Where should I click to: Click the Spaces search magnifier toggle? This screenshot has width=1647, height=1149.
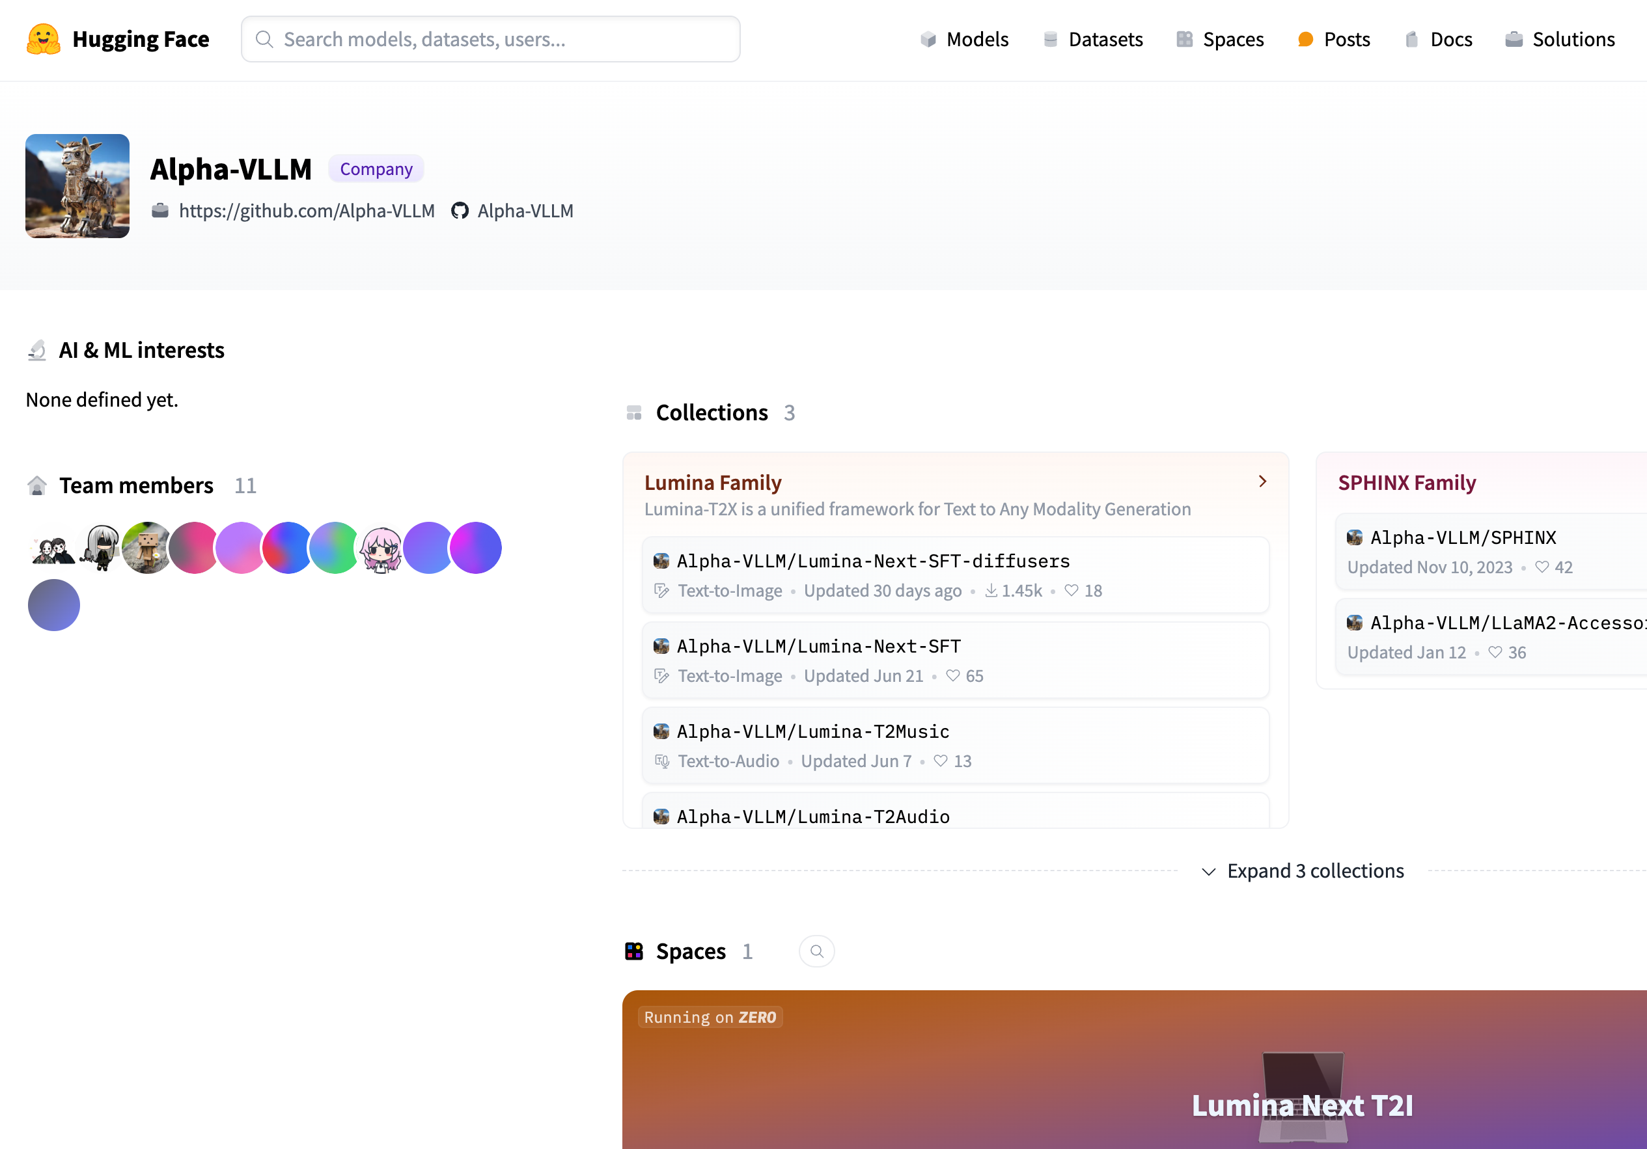[x=816, y=950]
